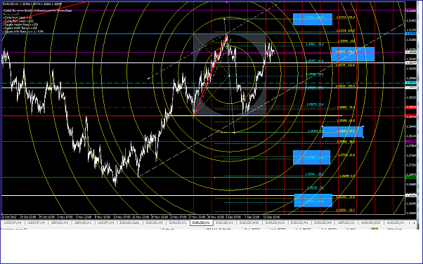Click the '22 Oct 2012' time axis label
Image resolution: width=423 pixels, height=264 pixels.
[x=9, y=217]
